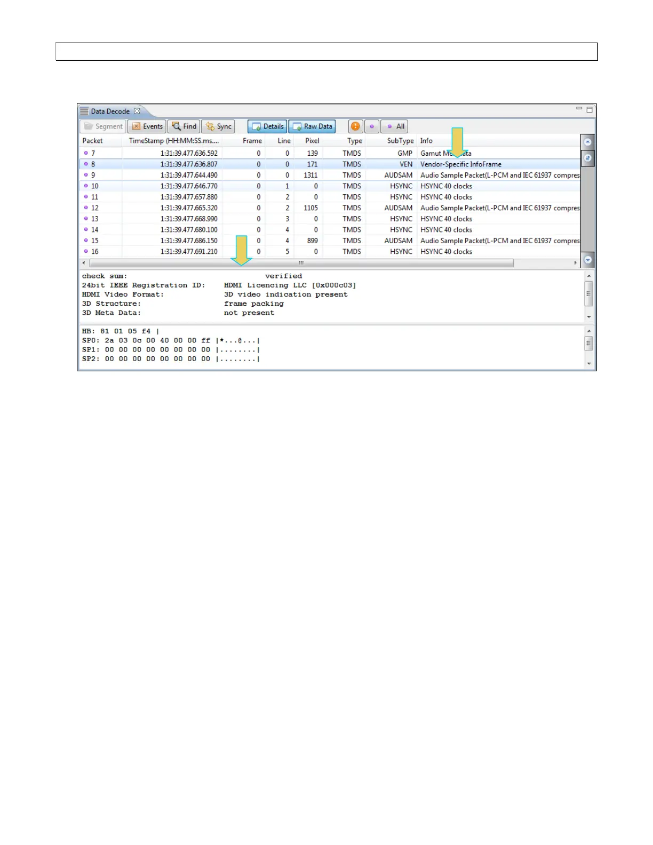The width and height of the screenshot is (653, 845).
Task: Sort by the Pixel column header
Action: tap(312, 141)
